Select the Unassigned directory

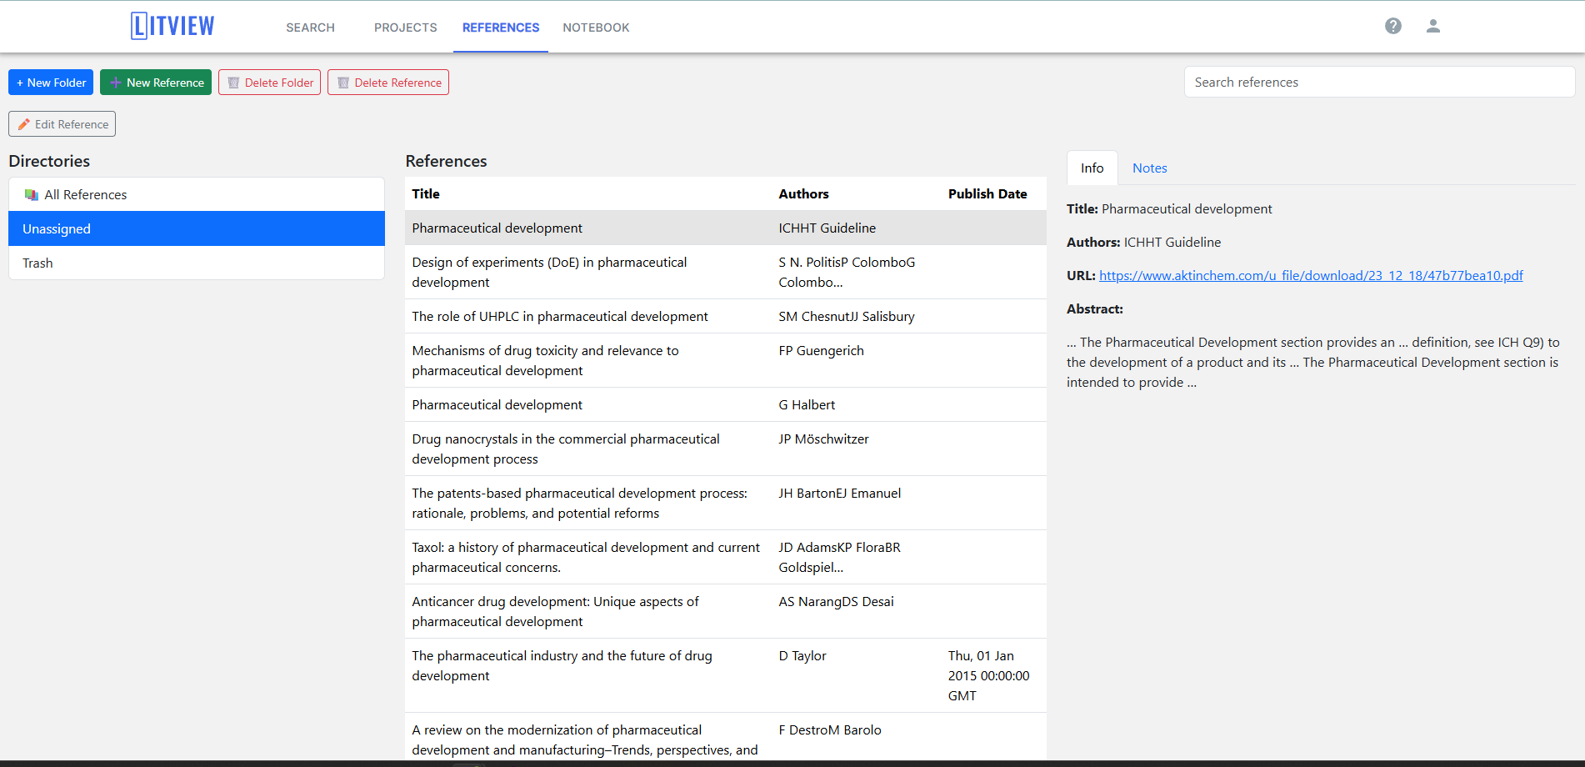click(197, 228)
